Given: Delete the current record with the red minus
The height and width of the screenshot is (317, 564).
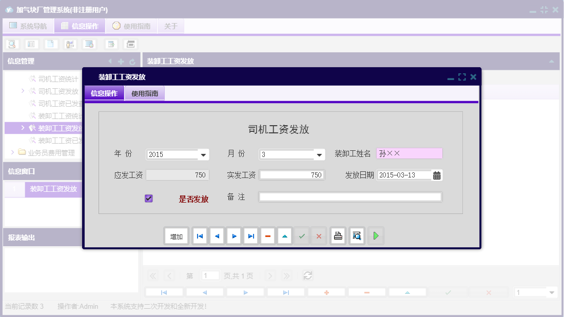Looking at the screenshot, I should (x=267, y=236).
